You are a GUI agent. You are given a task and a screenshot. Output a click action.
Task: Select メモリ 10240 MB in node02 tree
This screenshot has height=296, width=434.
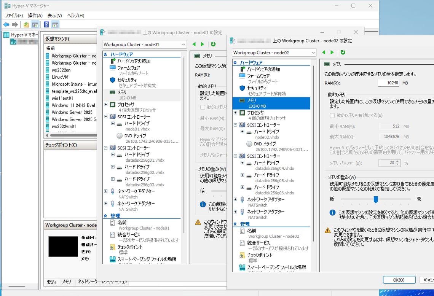point(271,103)
